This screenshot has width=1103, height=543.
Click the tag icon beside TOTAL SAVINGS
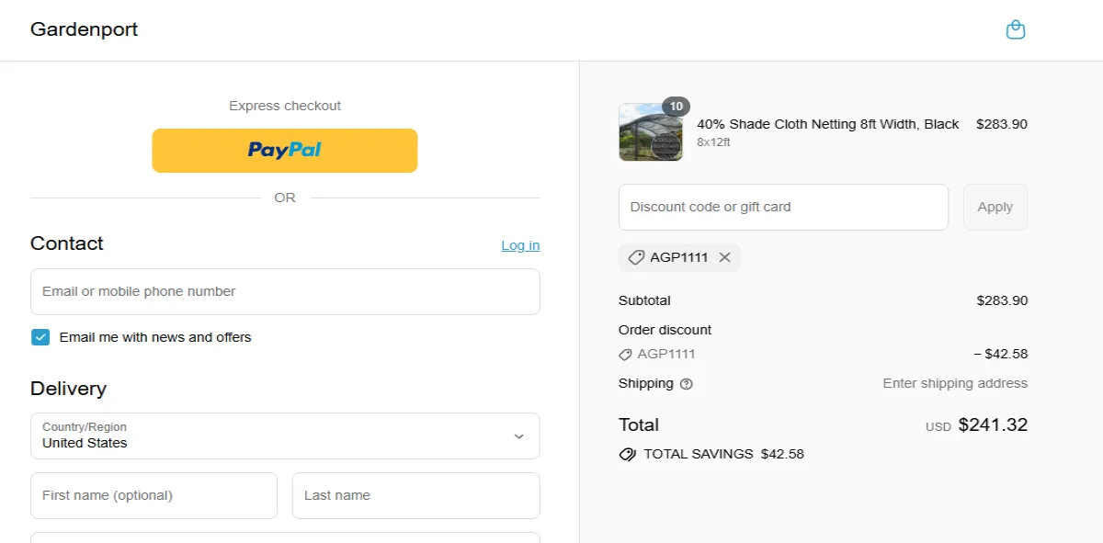pos(628,453)
